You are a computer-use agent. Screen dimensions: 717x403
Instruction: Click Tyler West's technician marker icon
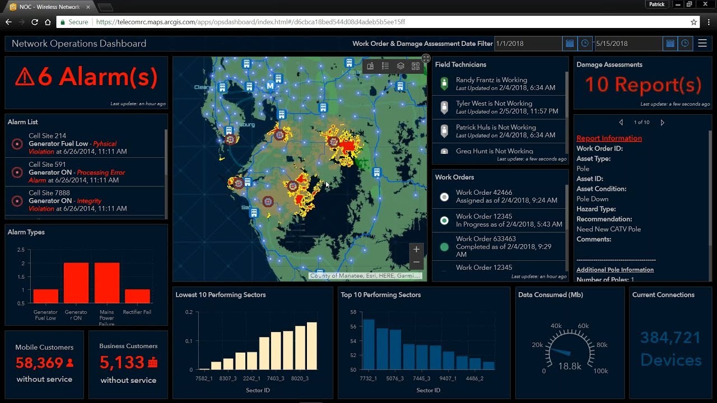click(x=445, y=107)
